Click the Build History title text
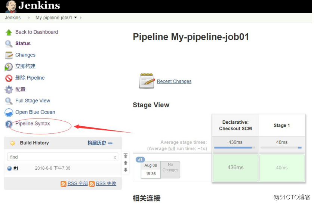 34,143
